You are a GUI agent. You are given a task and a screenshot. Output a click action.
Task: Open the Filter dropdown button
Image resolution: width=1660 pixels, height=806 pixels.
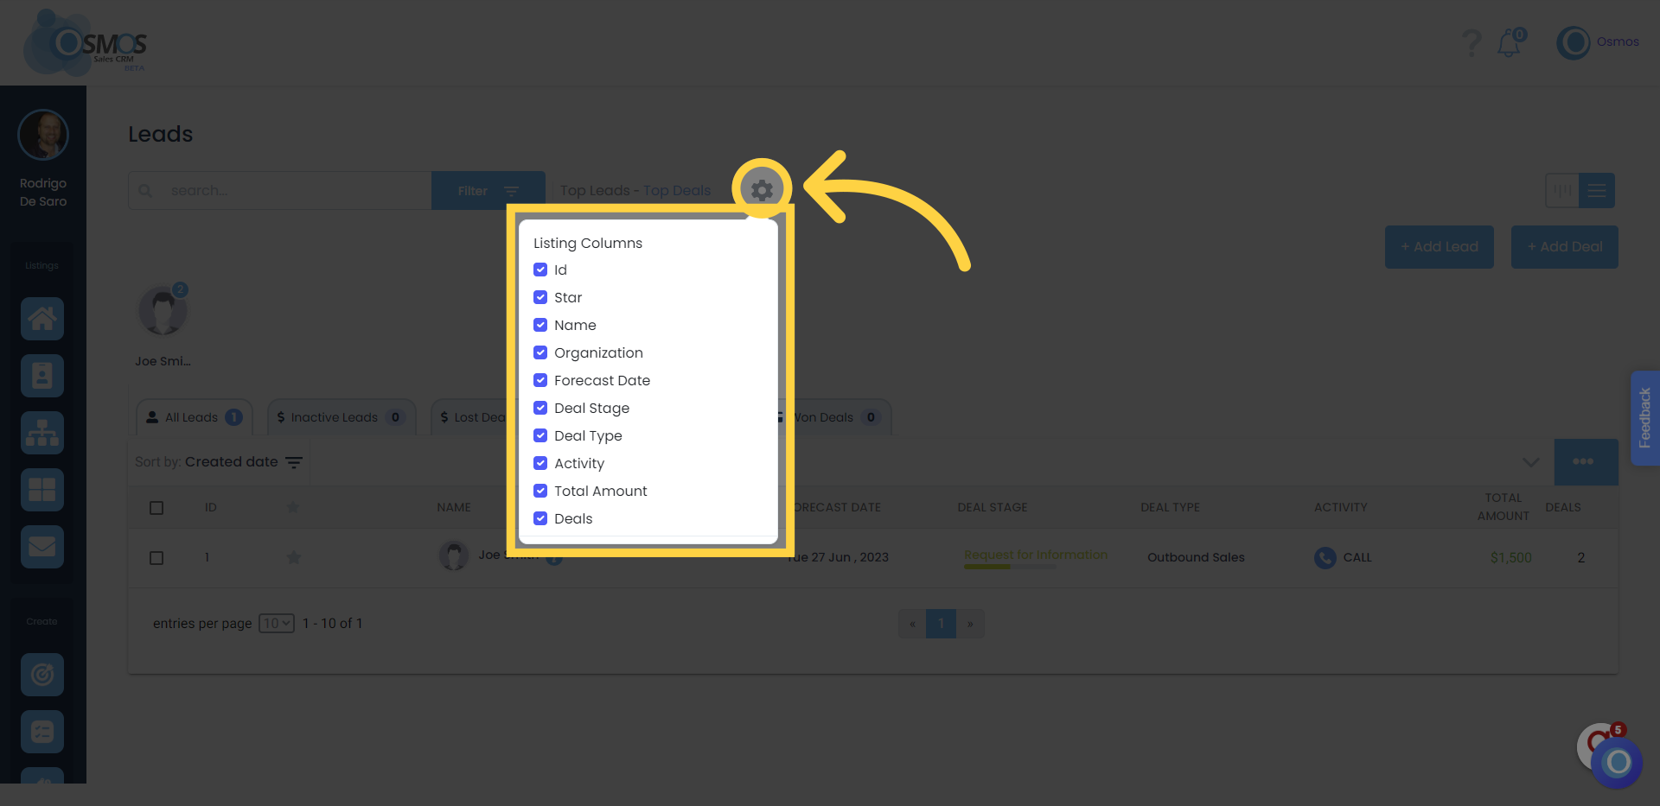coord(488,190)
